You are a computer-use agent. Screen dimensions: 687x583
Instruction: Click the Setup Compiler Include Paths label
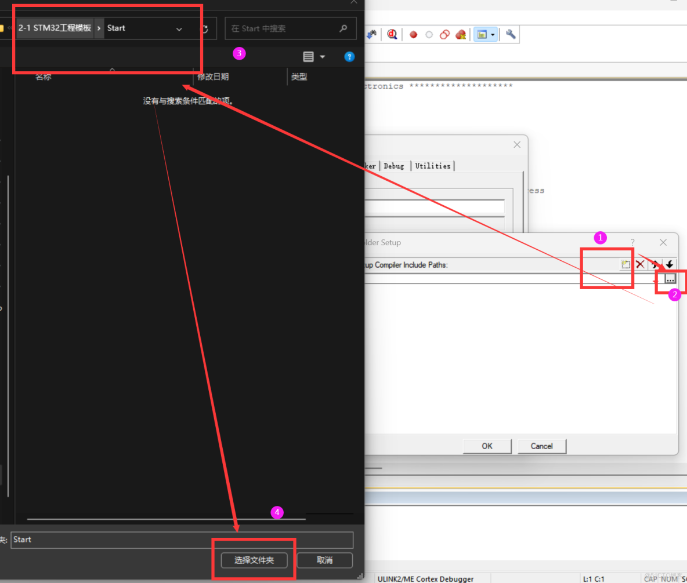pyautogui.click(x=406, y=265)
